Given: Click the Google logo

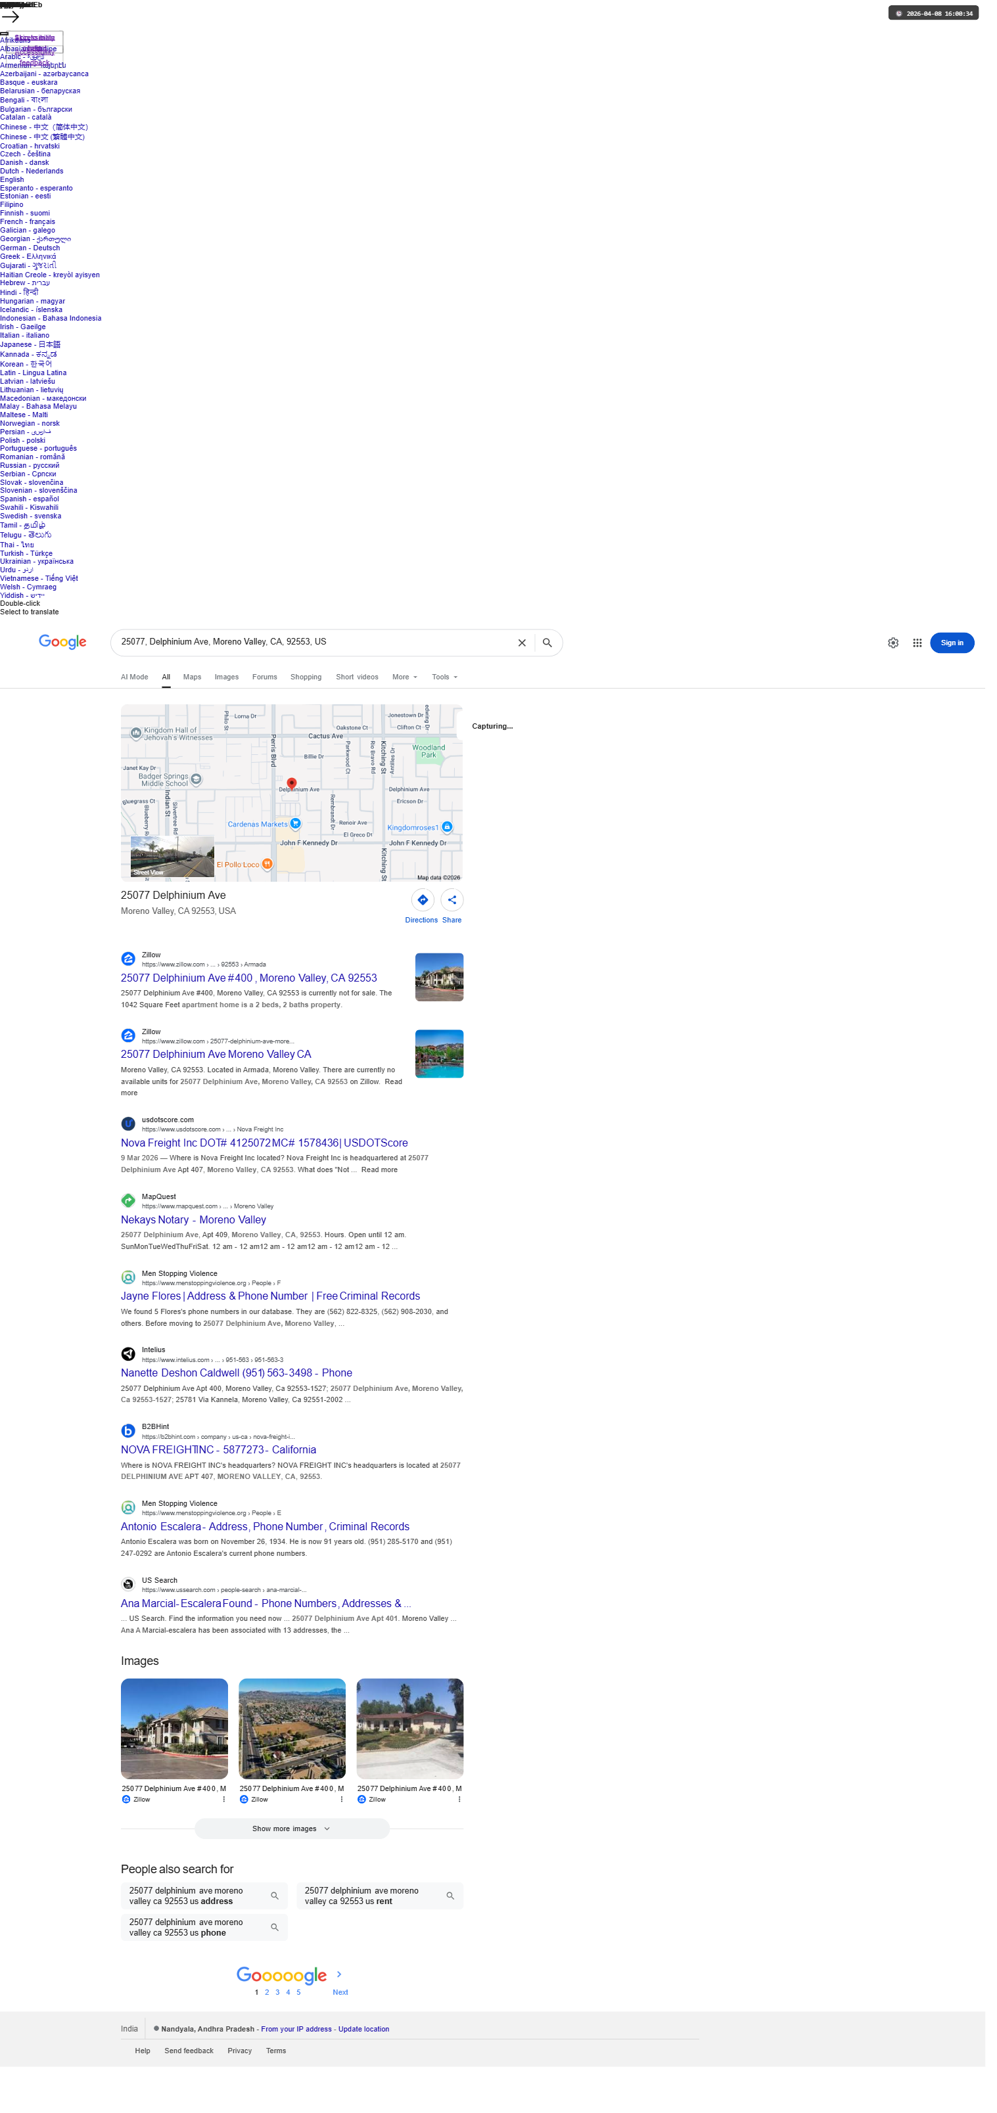Looking at the screenshot, I should (x=63, y=643).
